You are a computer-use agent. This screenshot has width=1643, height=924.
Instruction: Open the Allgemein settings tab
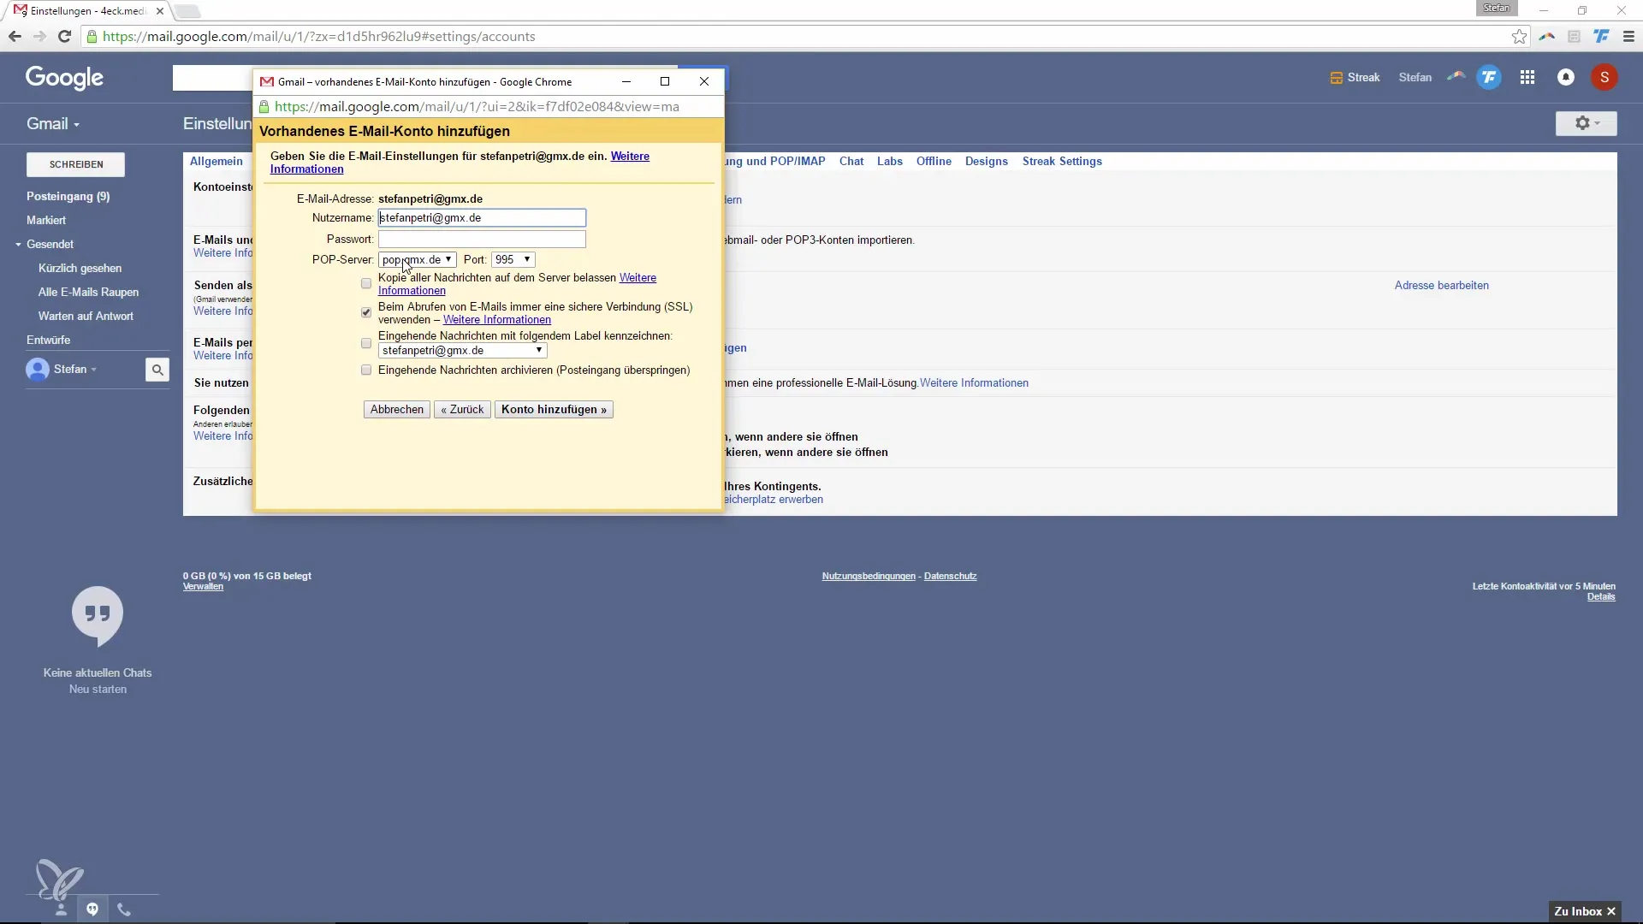(216, 161)
